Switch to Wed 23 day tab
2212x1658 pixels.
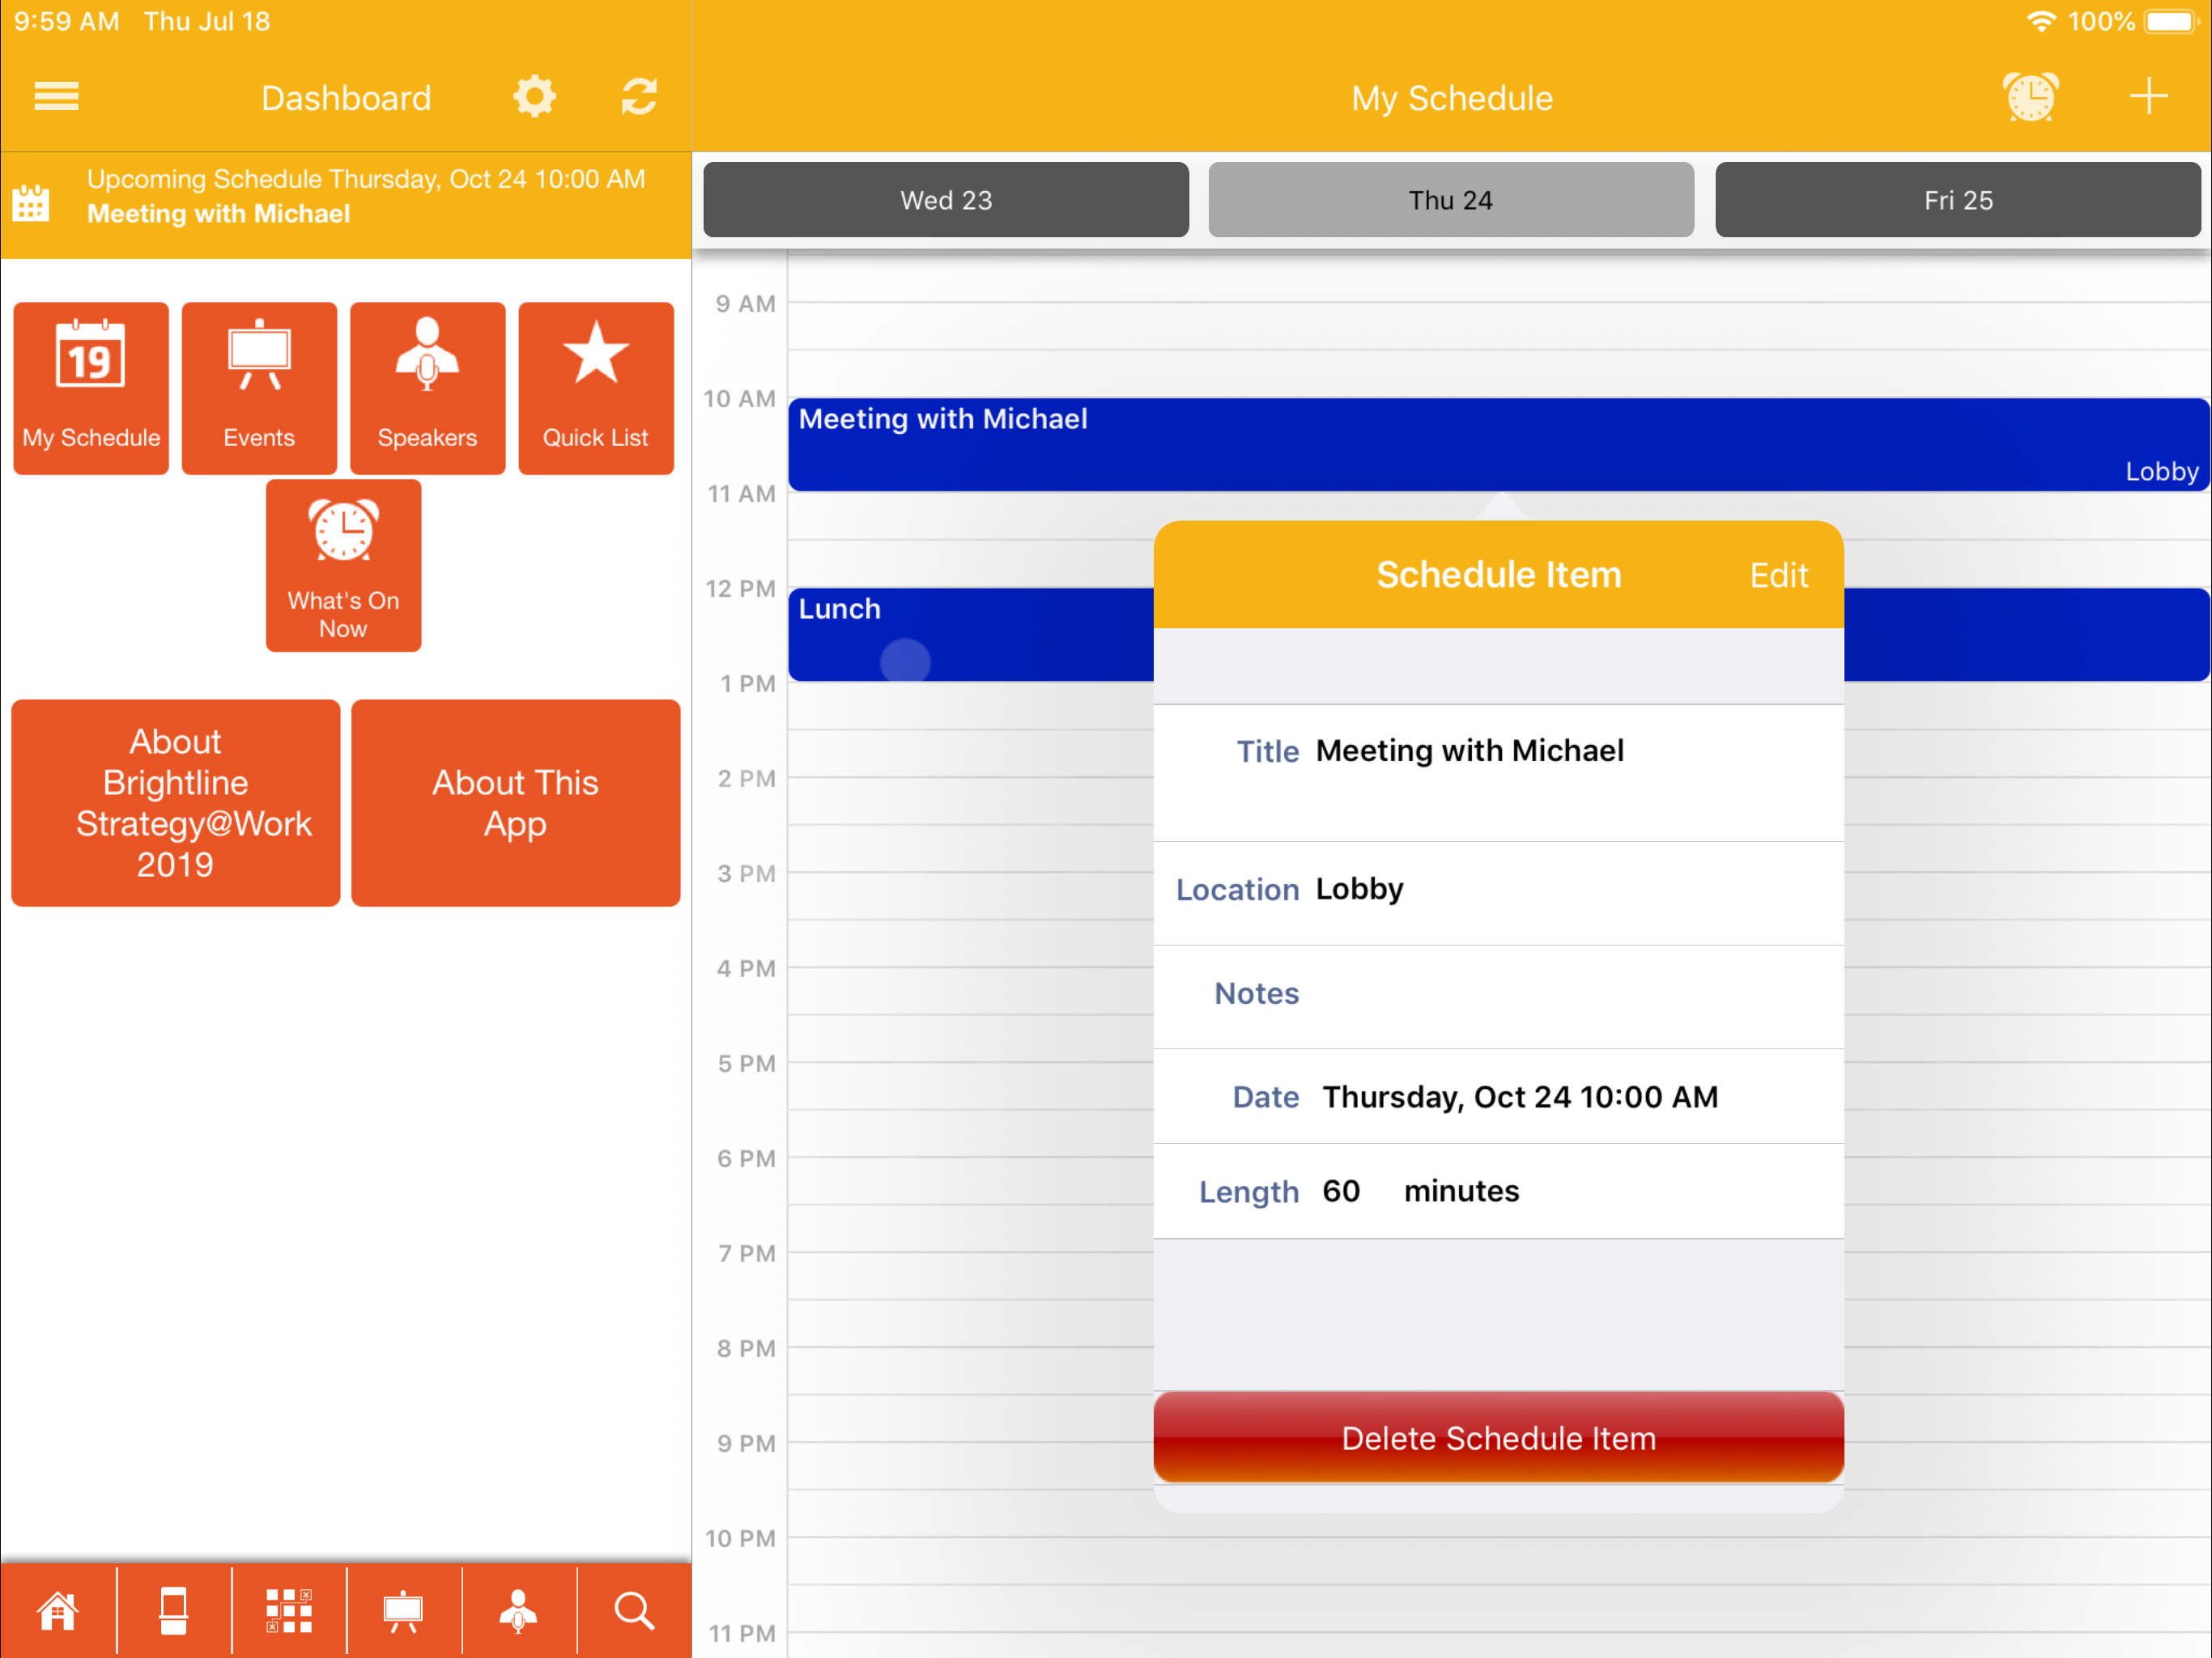946,200
